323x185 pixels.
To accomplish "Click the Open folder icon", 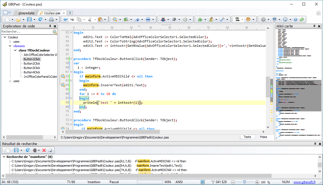I will coord(18,19).
